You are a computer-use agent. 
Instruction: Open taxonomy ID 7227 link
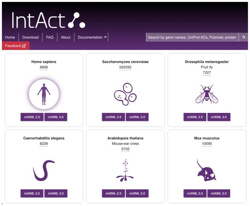[207, 73]
